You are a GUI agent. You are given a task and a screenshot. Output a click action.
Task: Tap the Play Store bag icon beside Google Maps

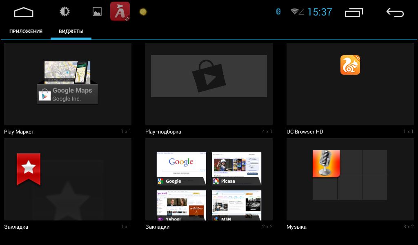pos(44,95)
